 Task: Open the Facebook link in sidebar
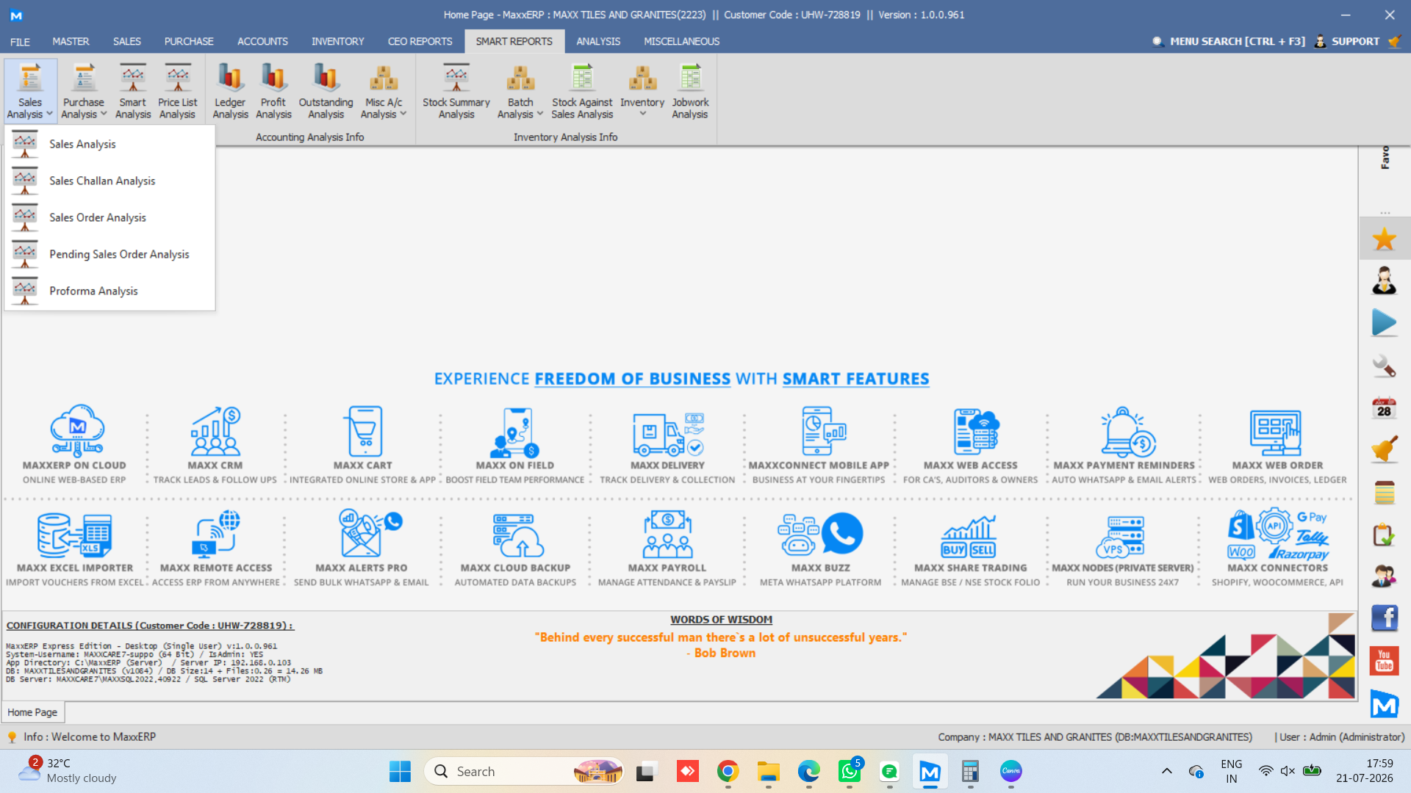(1385, 618)
